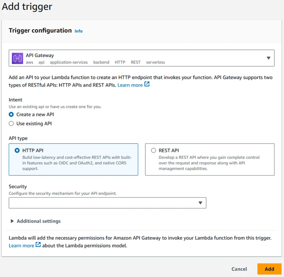The width and height of the screenshot is (284, 277).
Task: Click the serverless tag in the trigger selector
Action: coord(155,62)
